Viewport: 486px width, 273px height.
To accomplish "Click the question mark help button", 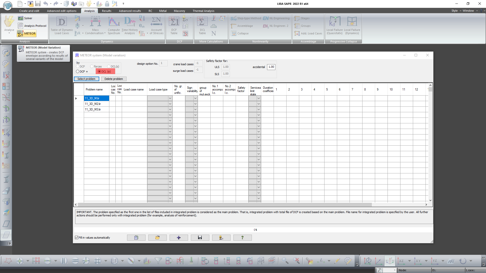I will pyautogui.click(x=242, y=238).
